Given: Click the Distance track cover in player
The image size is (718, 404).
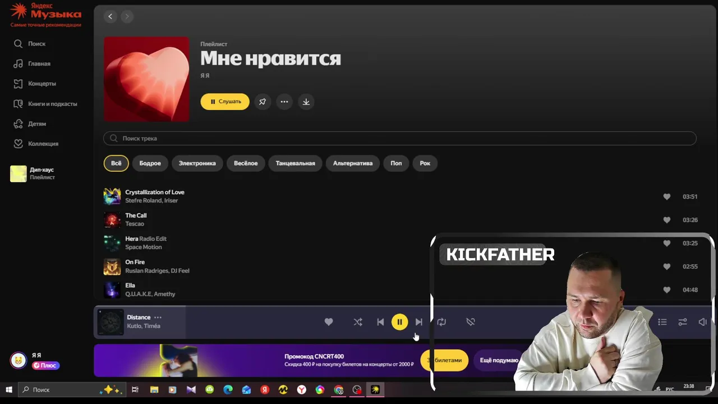Looking at the screenshot, I should tap(111, 322).
